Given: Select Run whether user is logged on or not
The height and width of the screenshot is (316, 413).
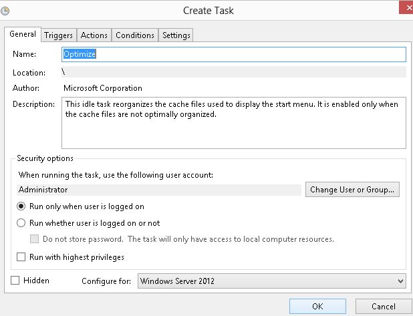Looking at the screenshot, I should click(x=21, y=223).
